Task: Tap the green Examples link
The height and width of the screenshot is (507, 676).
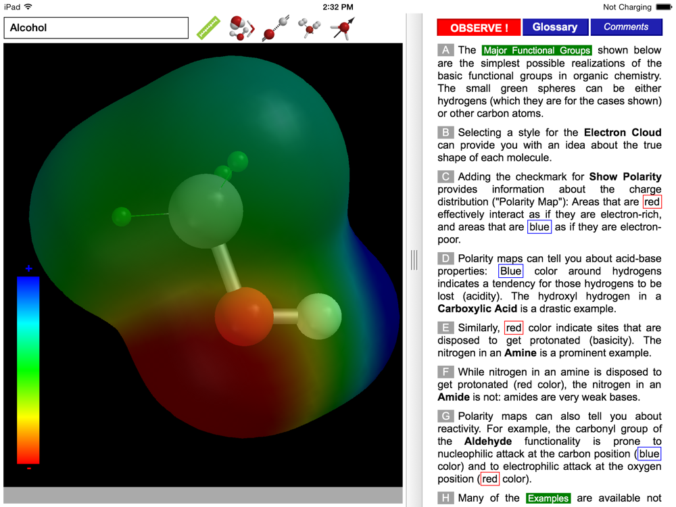Action: click(x=548, y=498)
